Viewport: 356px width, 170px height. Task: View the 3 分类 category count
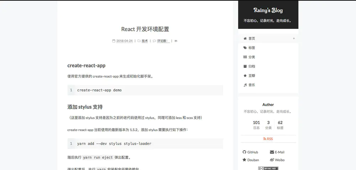tap(268, 125)
